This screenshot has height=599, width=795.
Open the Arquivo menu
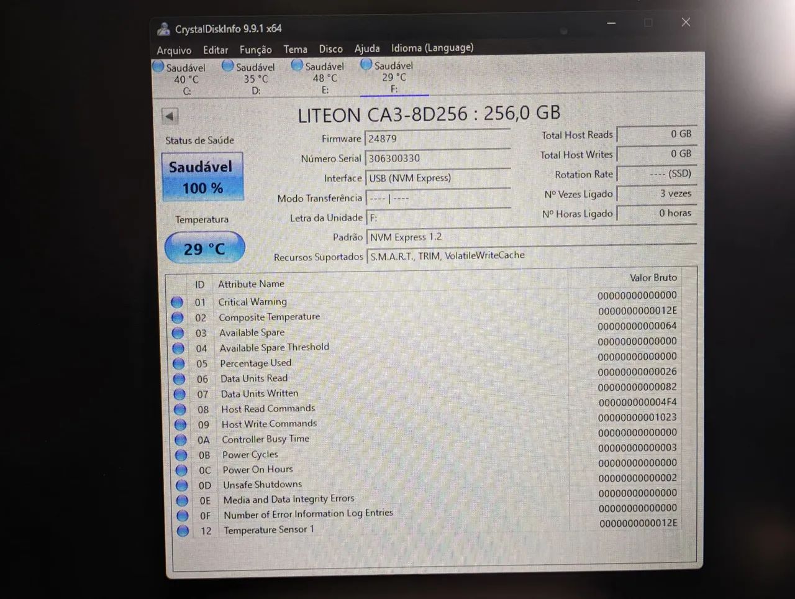174,50
